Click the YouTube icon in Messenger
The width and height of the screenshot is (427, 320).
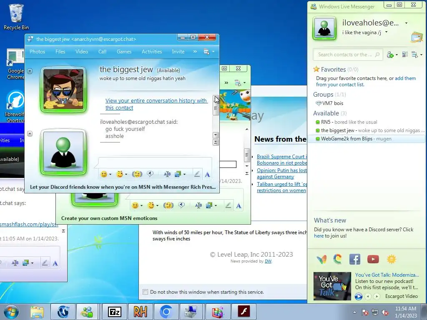click(x=373, y=259)
